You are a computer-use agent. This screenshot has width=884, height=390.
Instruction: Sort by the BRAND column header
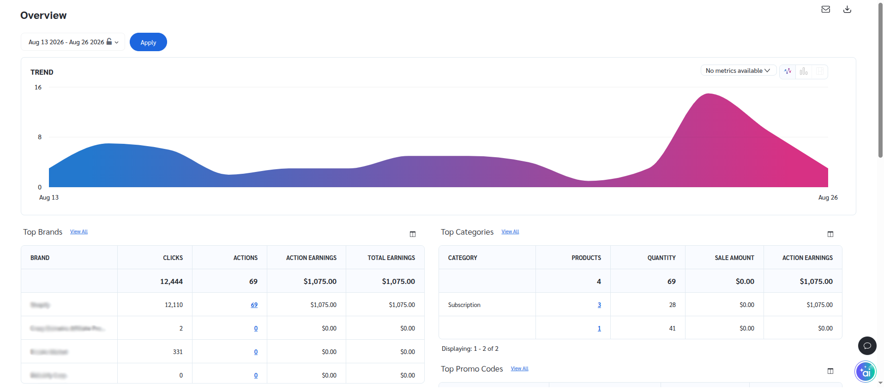tap(40, 258)
